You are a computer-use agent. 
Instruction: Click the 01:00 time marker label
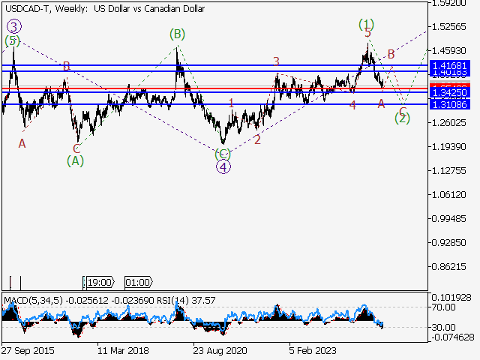pyautogui.click(x=138, y=283)
